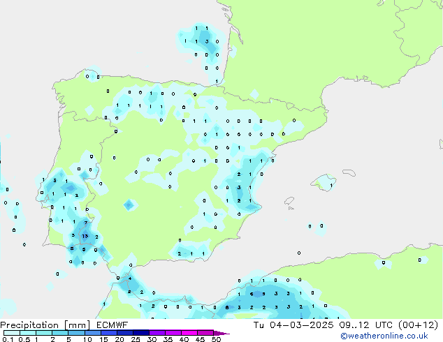Viewport: 443px width, 342px height.
Task: Click the legend tick label "50"
Action: coord(216,339)
